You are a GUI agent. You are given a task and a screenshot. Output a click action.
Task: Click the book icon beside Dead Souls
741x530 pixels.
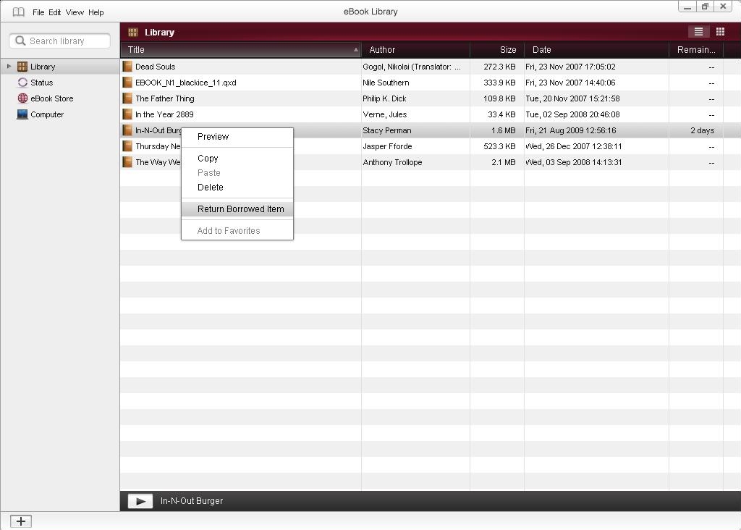(x=127, y=67)
